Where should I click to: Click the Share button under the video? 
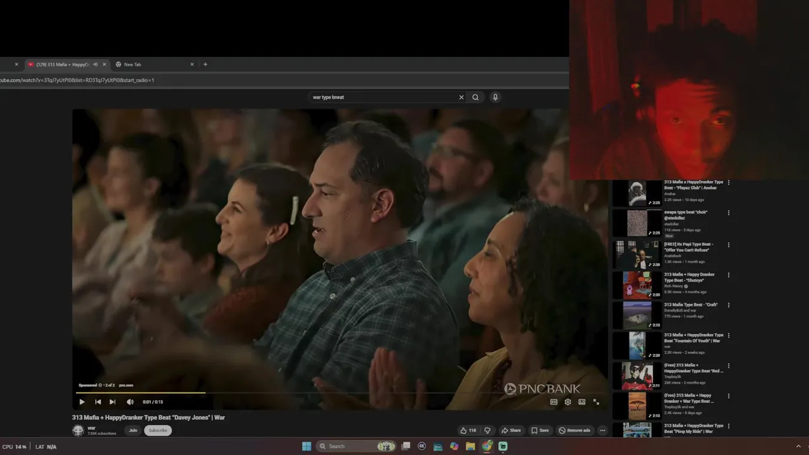pyautogui.click(x=511, y=430)
